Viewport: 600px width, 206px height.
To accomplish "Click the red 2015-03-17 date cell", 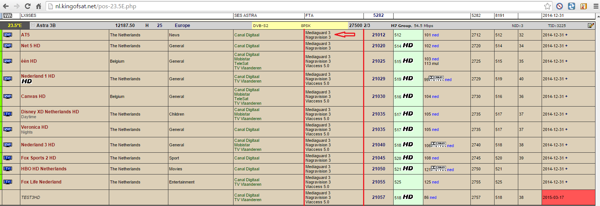I will (x=568, y=197).
